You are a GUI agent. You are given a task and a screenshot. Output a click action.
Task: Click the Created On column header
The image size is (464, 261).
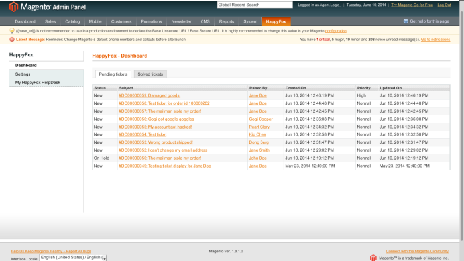click(x=319, y=88)
